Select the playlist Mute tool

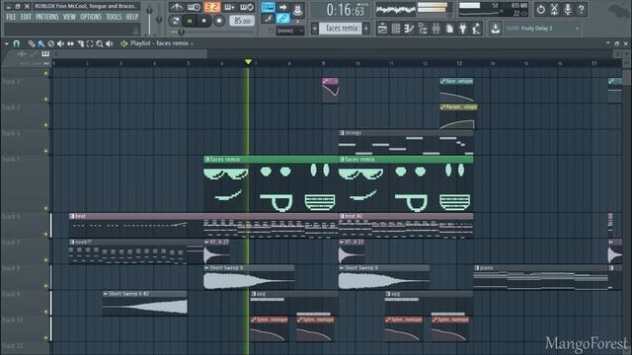click(60, 43)
